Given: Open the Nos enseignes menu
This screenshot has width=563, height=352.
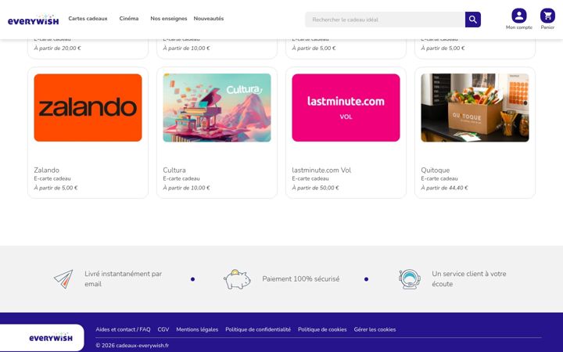Looking at the screenshot, I should (x=169, y=18).
